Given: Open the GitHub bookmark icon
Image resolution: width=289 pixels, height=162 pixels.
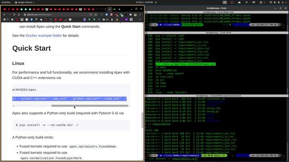Looking at the screenshot, I should point(36,19).
